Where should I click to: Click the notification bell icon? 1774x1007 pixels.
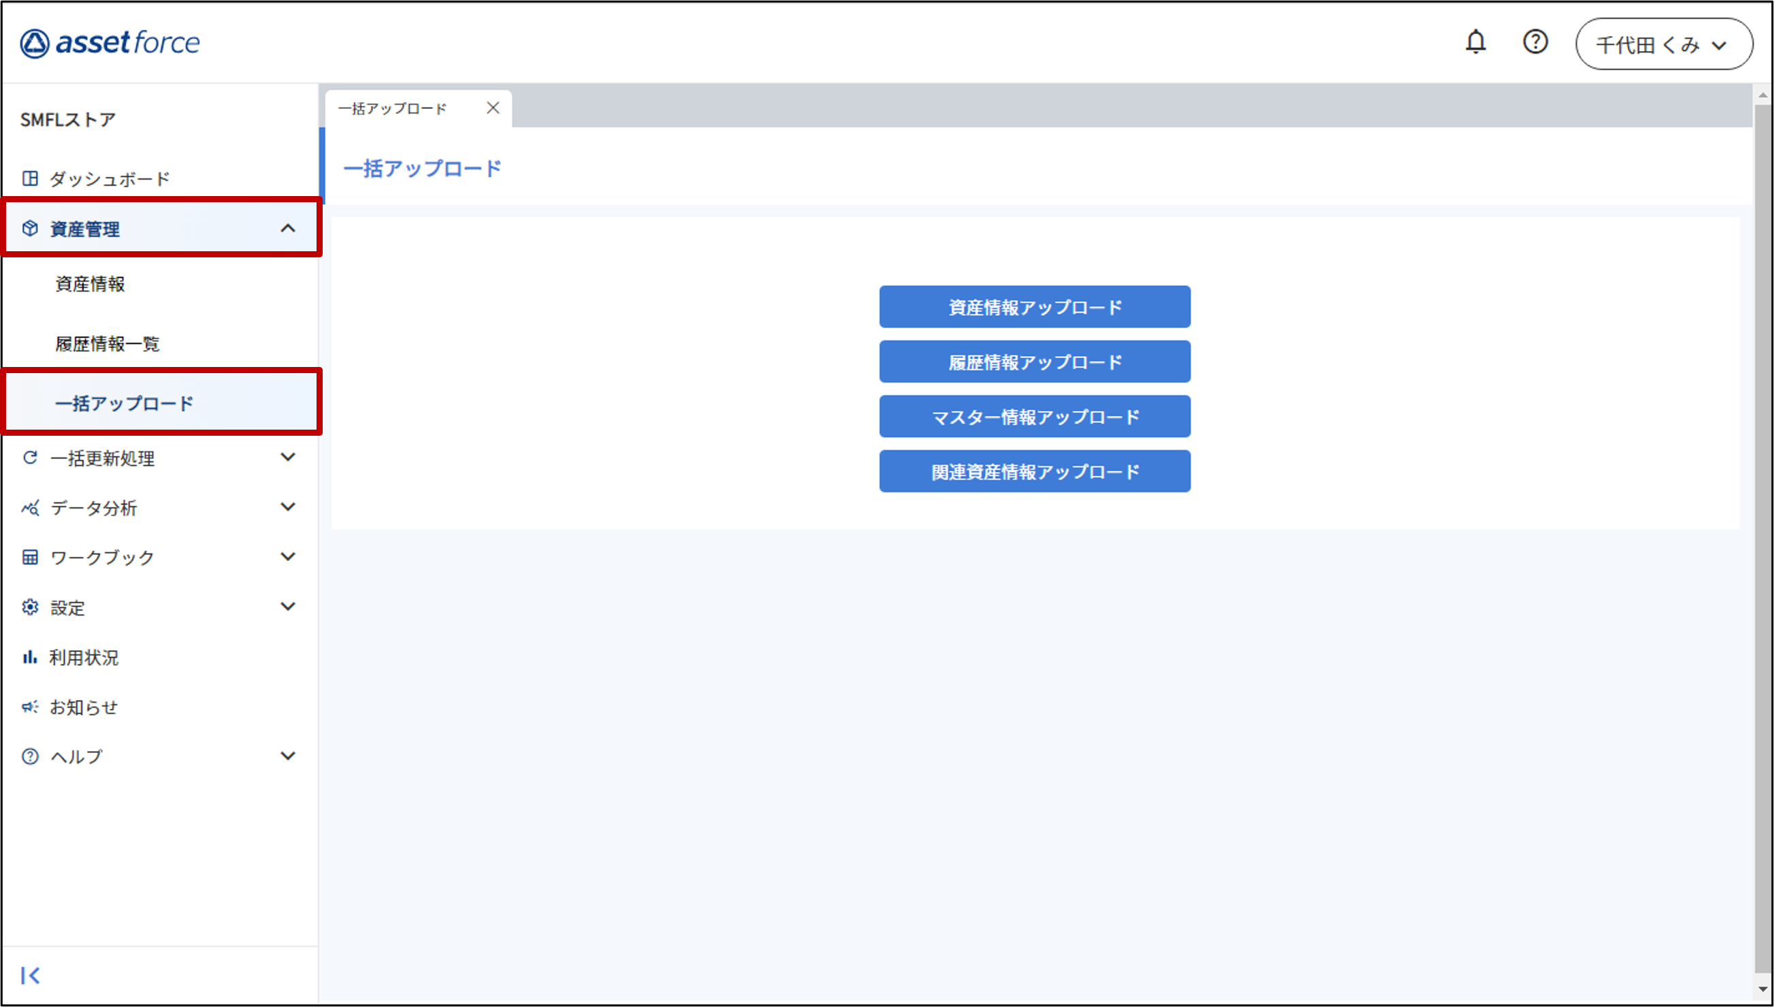point(1475,42)
